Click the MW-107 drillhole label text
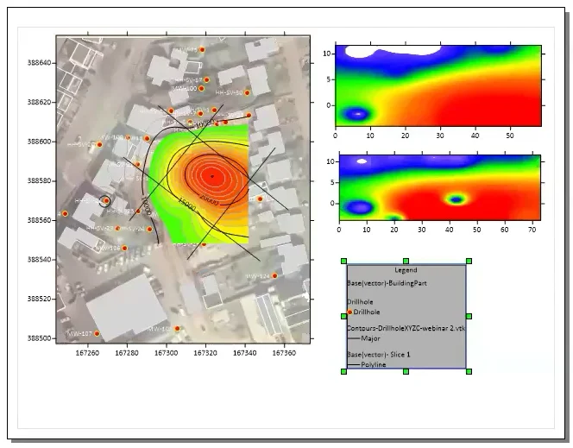 coord(80,333)
